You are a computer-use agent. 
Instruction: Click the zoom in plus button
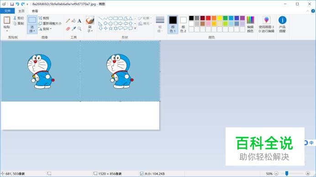(308, 173)
